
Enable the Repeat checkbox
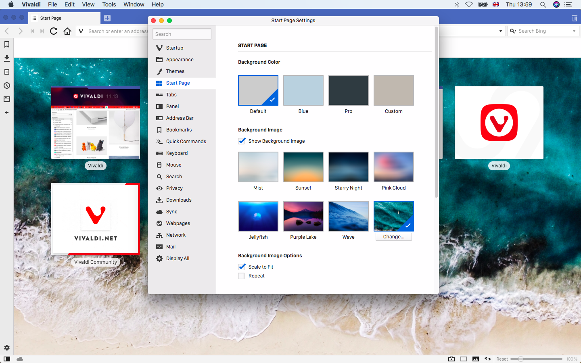[241, 276]
